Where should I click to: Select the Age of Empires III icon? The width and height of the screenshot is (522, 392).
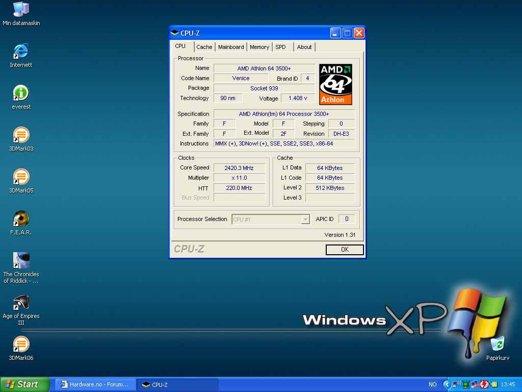pos(21,310)
